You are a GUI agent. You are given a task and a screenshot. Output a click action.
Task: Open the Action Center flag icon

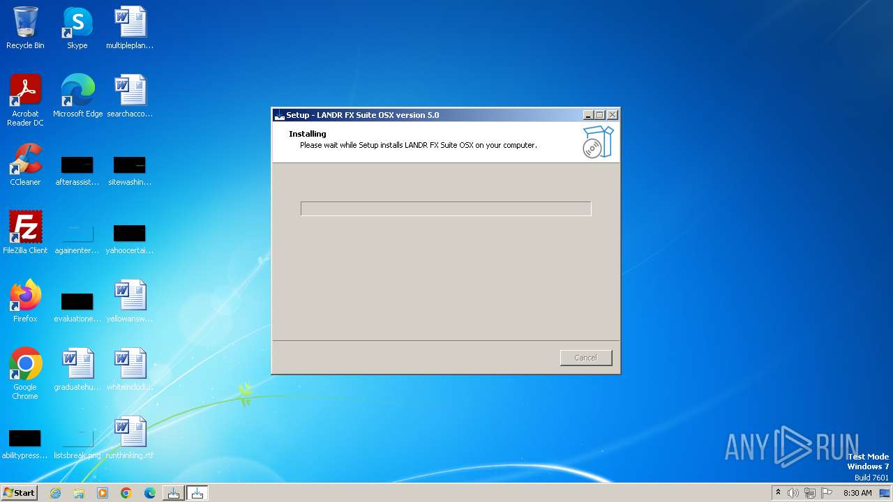point(827,493)
